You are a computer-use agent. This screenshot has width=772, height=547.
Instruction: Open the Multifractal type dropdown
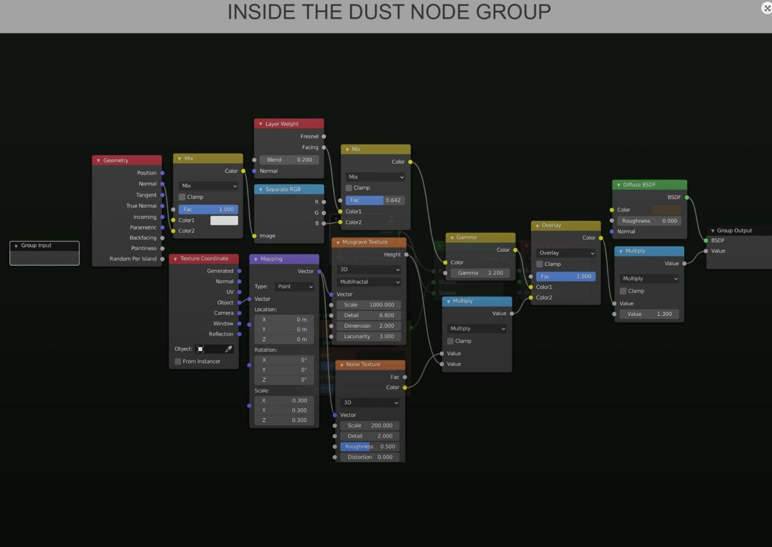369,282
